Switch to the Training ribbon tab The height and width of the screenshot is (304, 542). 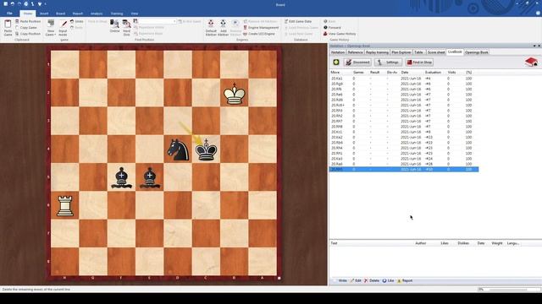(117, 14)
